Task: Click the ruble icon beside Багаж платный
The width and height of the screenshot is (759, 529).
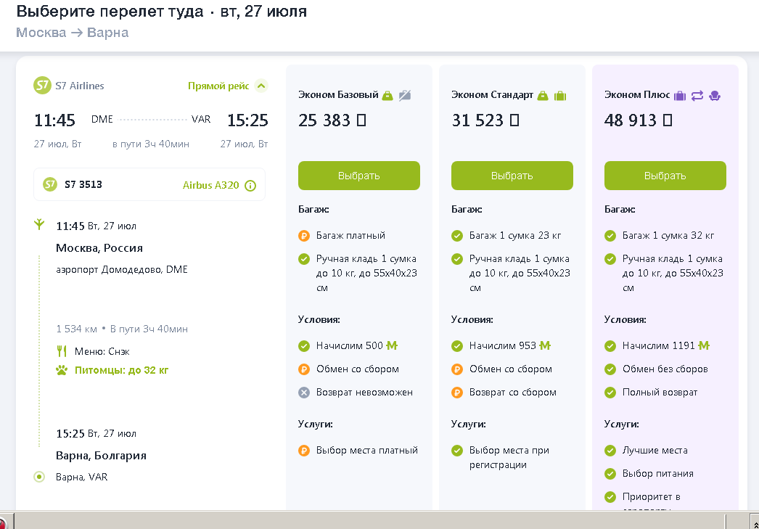Action: 304,235
